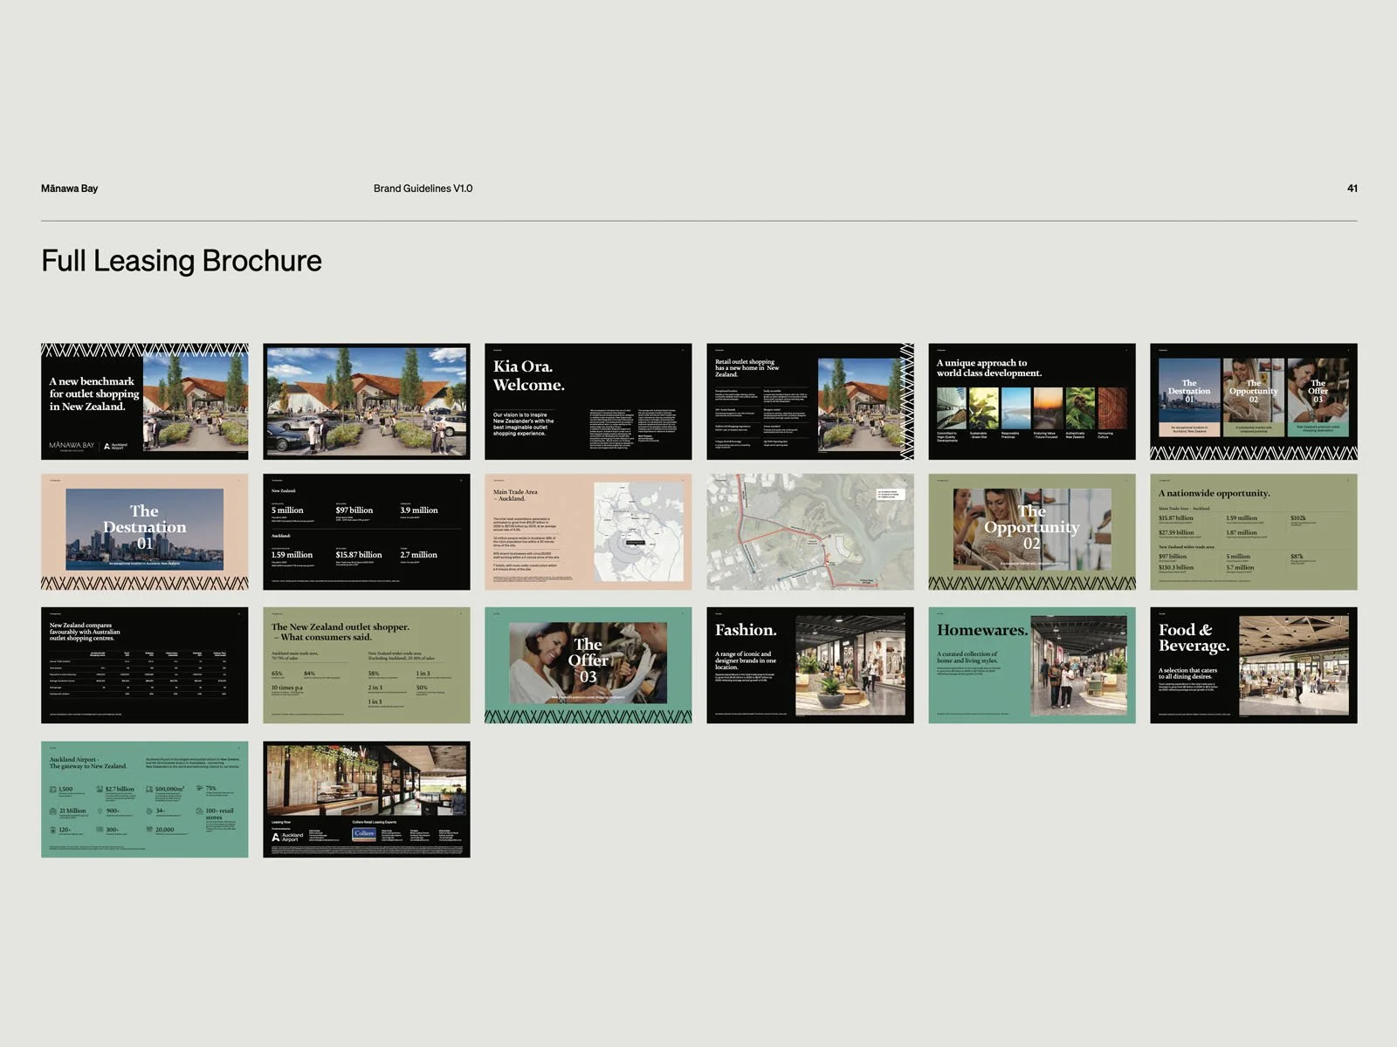The image size is (1397, 1047).
Task: Select the 'A nationwide opportunity.' slide
Action: point(1254,532)
